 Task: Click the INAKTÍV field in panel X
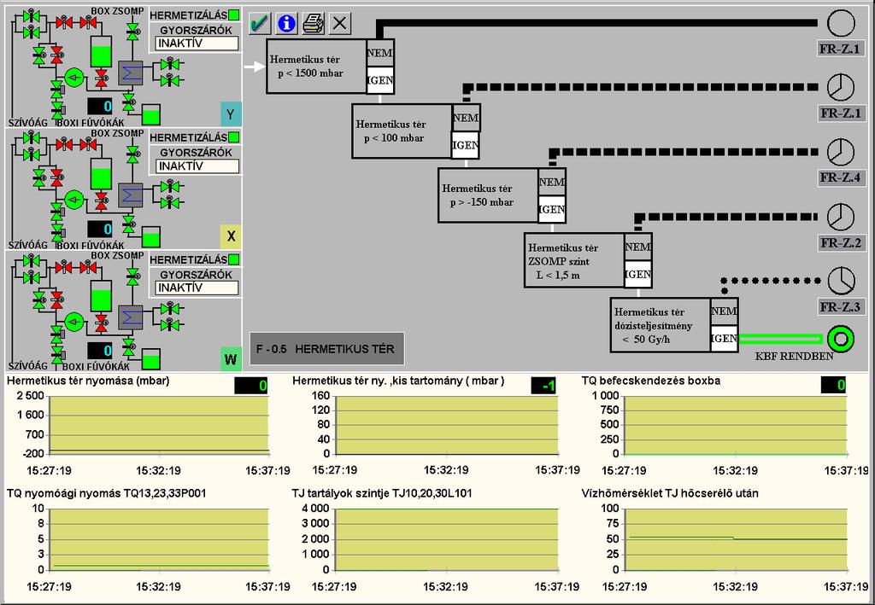[x=197, y=166]
